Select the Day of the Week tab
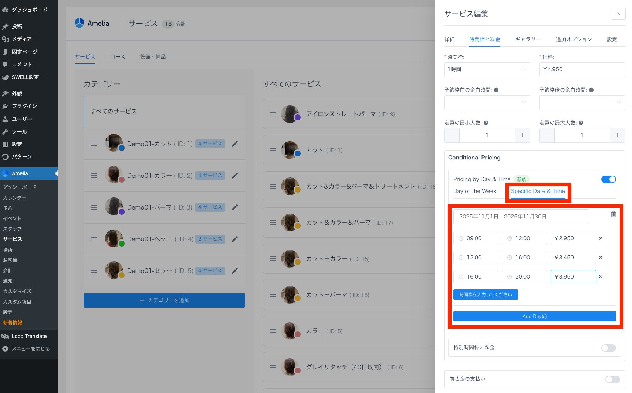632x393 pixels. (474, 191)
